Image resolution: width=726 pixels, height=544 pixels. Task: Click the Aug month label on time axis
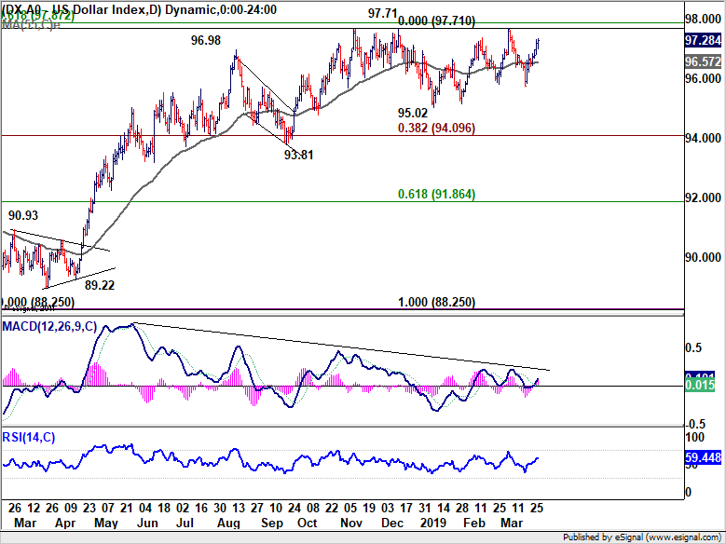228,524
